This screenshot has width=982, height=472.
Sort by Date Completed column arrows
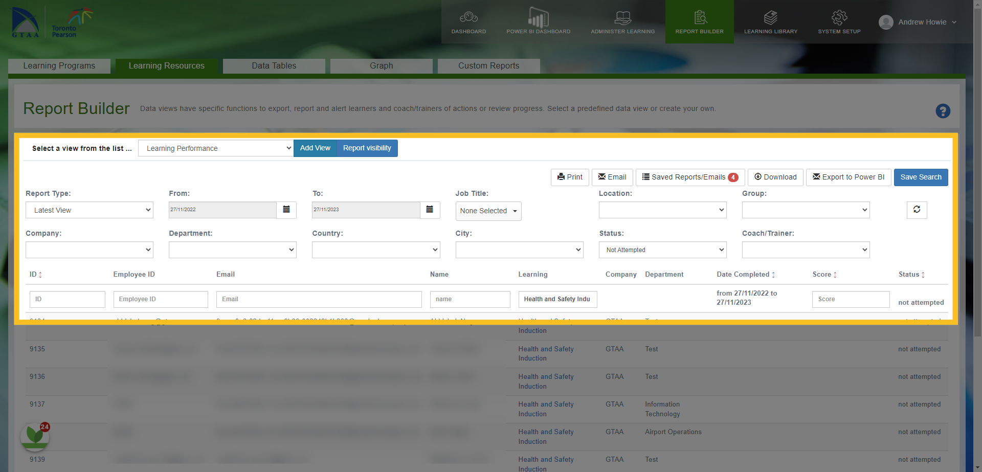pos(773,275)
